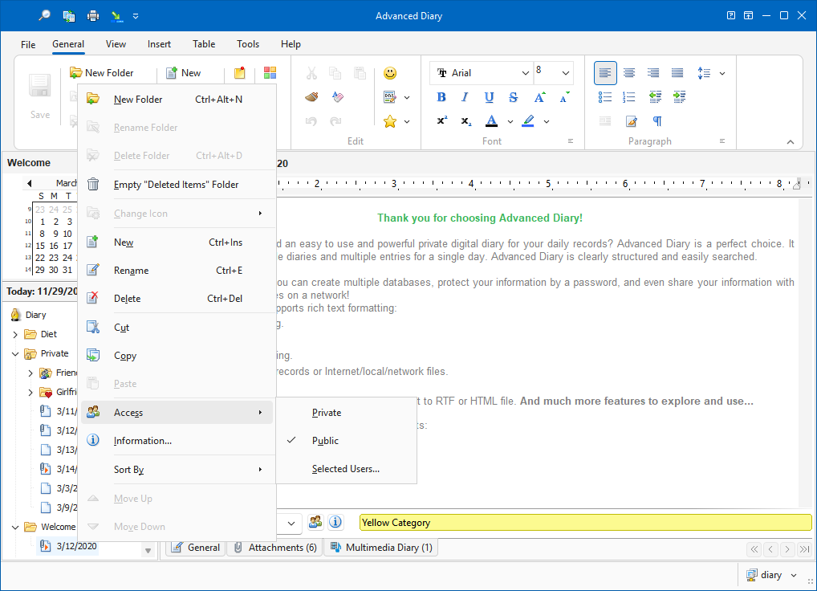Collapse the Welcome folder in the tree

pos(15,528)
